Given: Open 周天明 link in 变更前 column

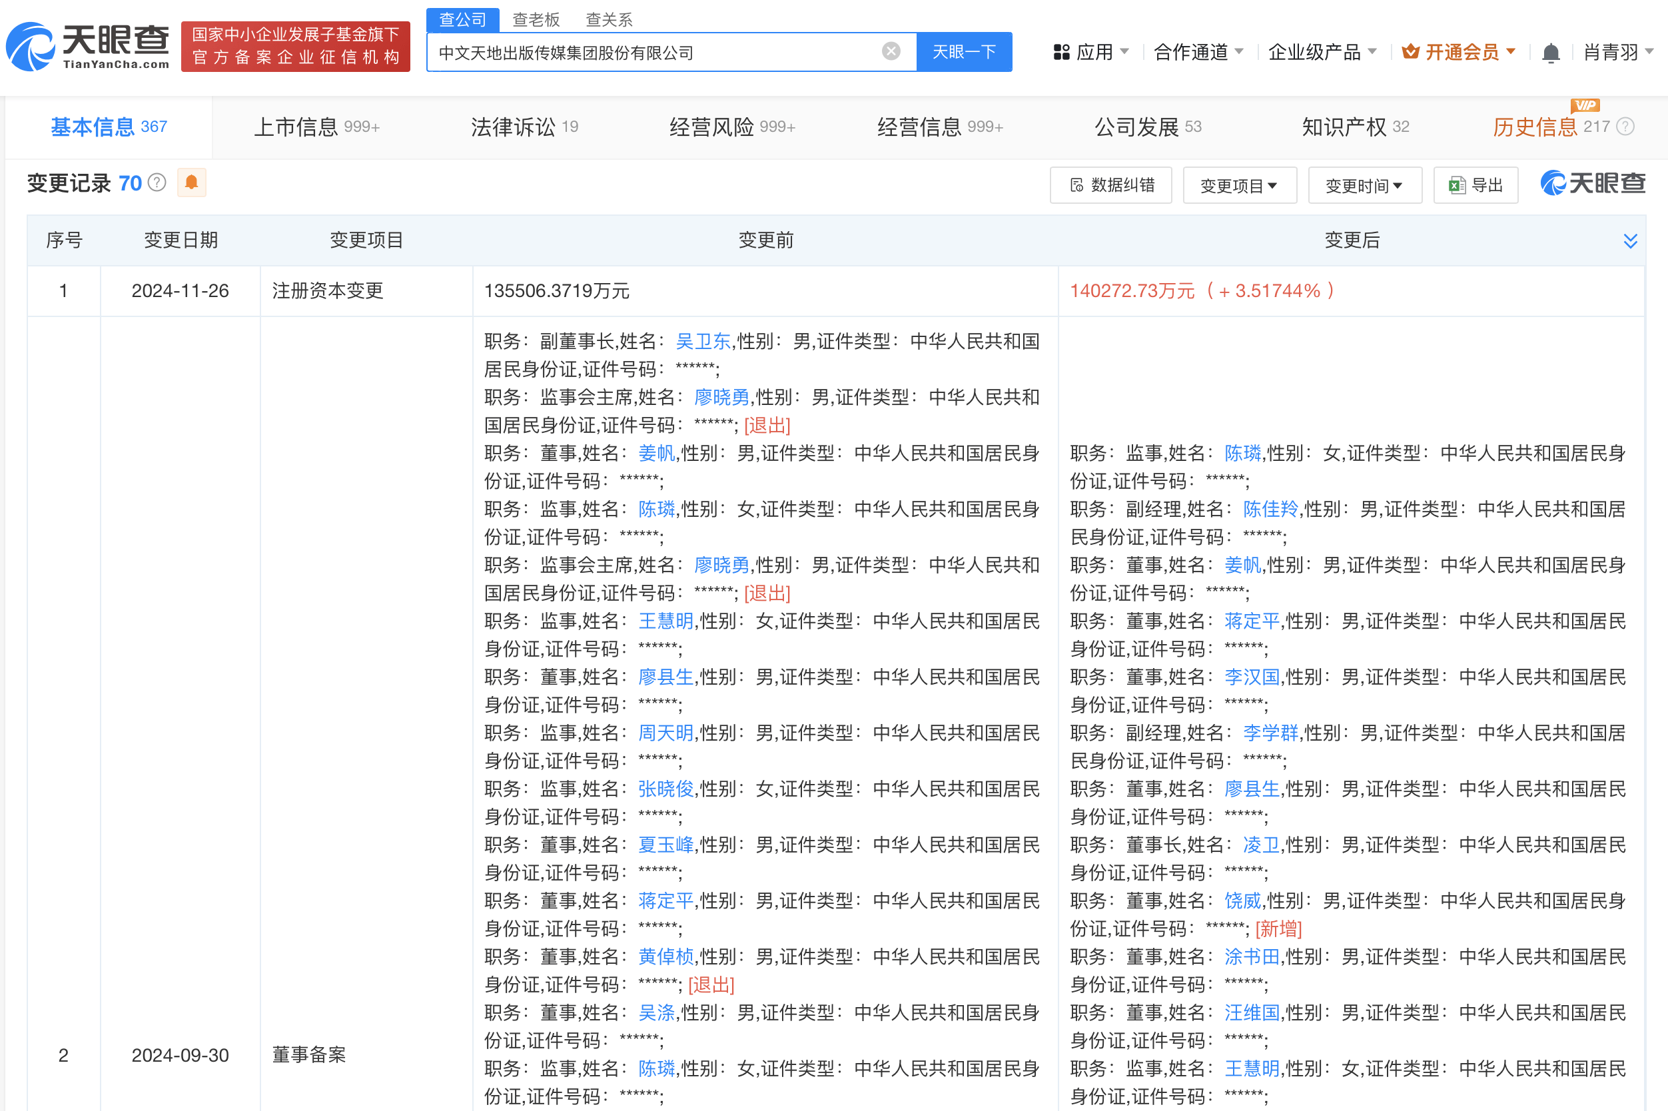Looking at the screenshot, I should coord(665,733).
